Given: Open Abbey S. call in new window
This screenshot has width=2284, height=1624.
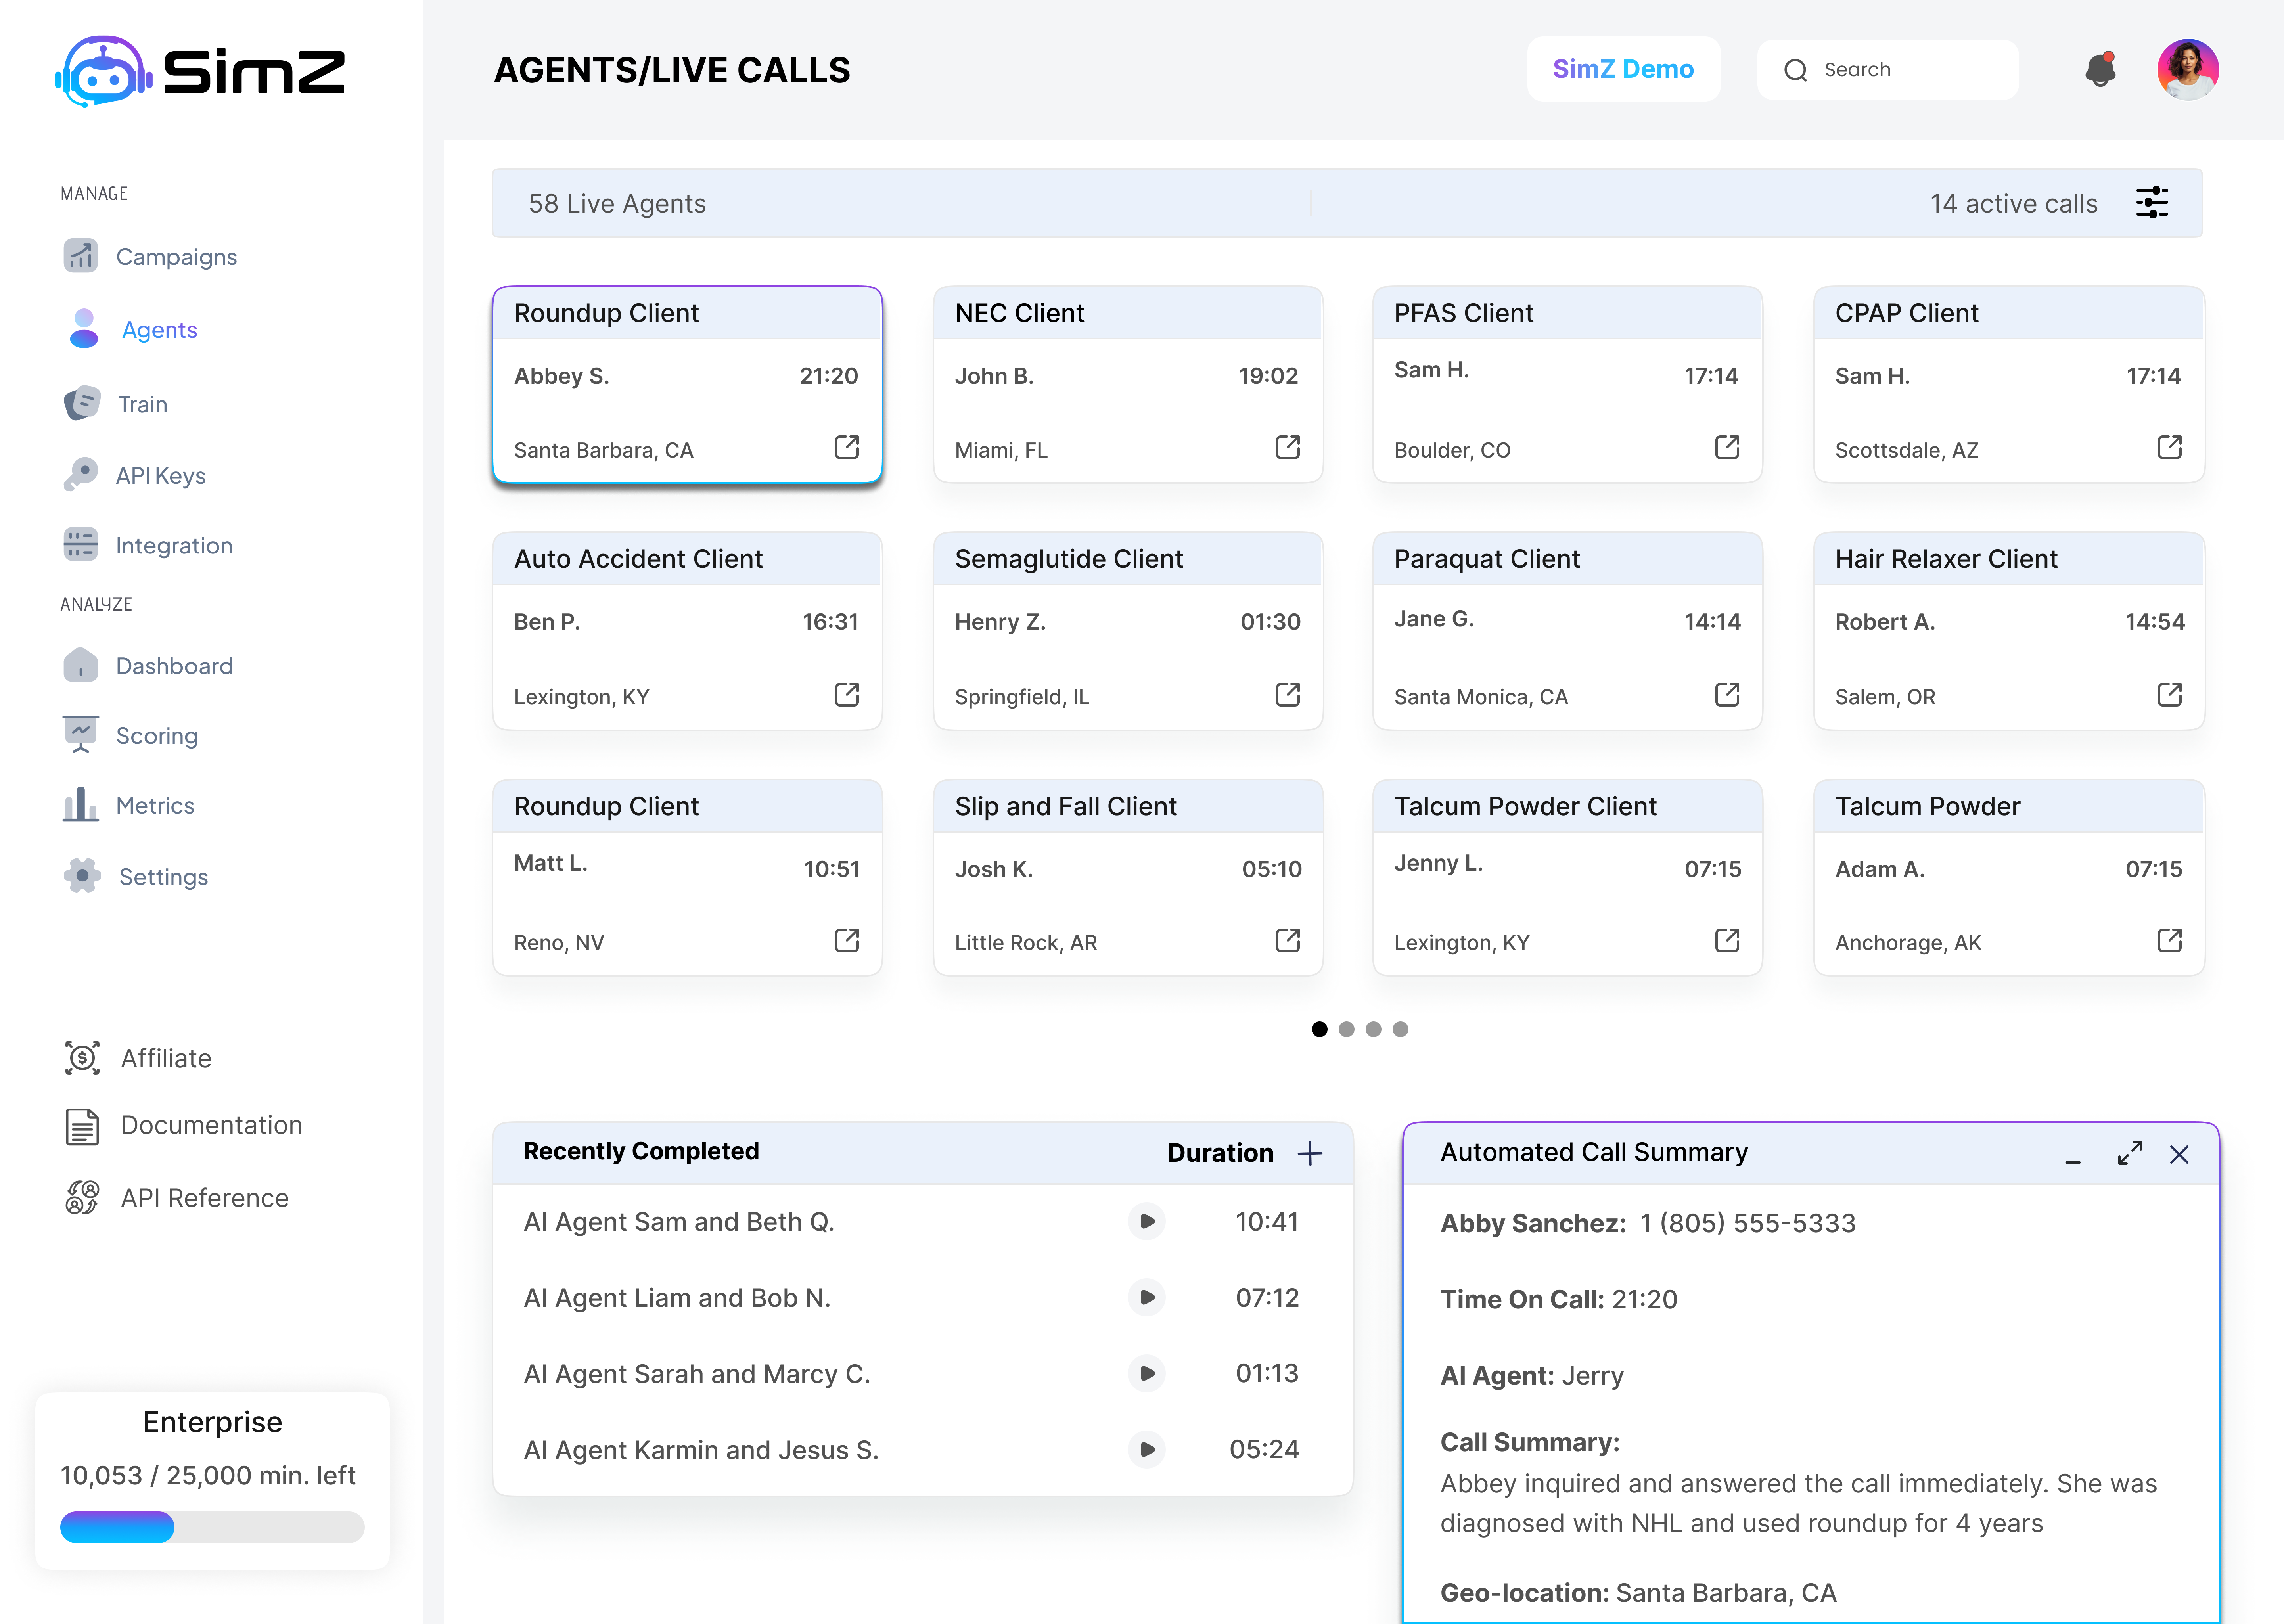Looking at the screenshot, I should [x=847, y=447].
